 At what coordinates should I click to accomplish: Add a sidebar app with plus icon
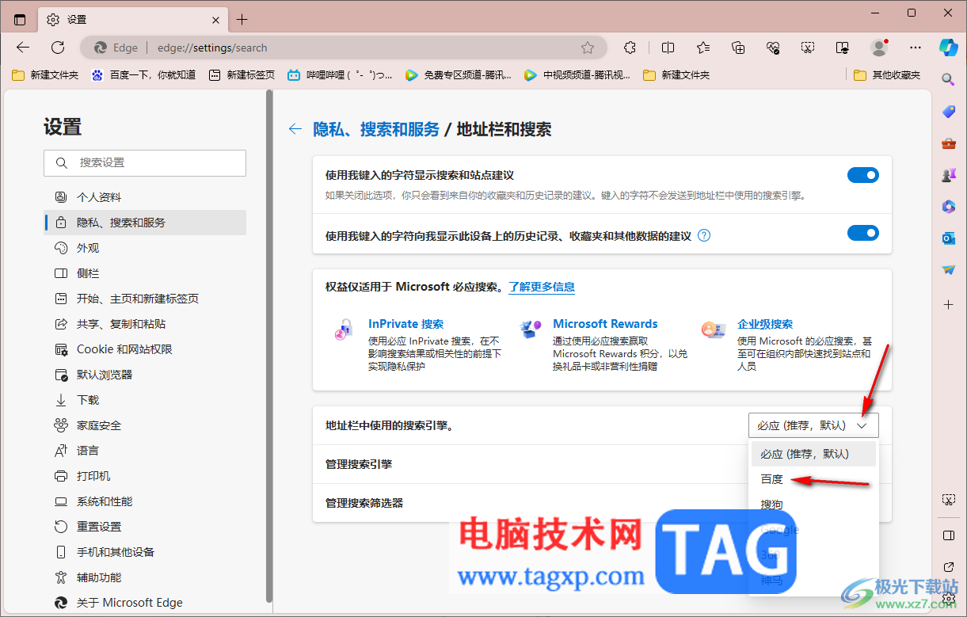click(949, 304)
